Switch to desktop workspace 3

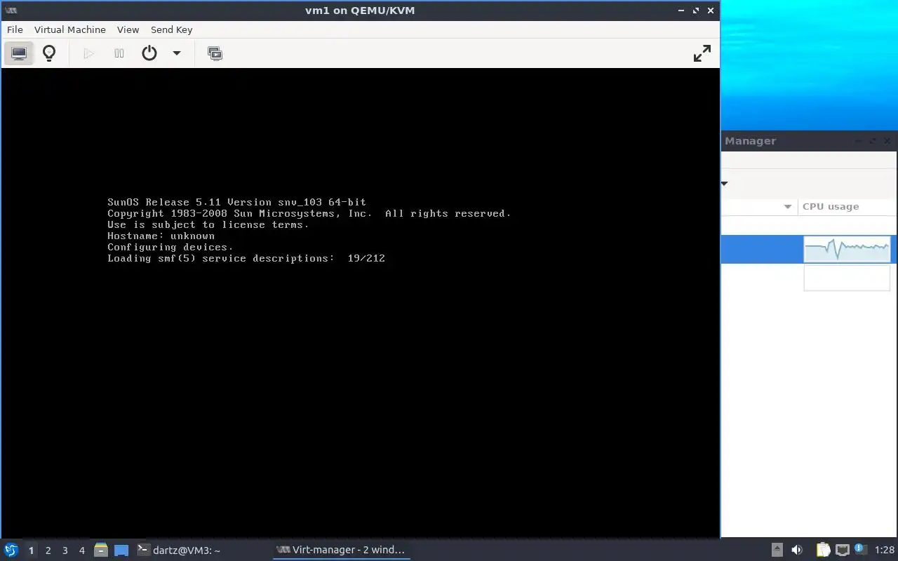click(x=65, y=550)
